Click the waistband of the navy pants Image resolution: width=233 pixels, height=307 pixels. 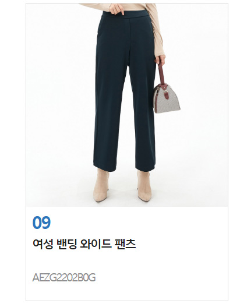pyautogui.click(x=126, y=15)
